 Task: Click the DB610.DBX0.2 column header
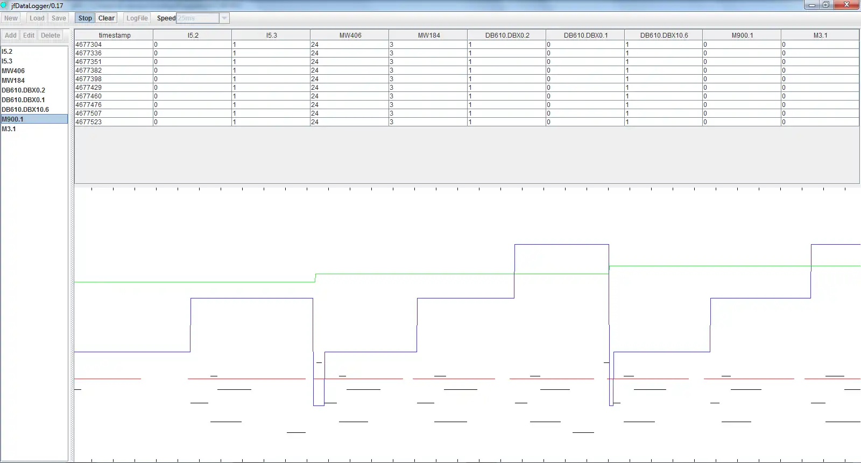[507, 35]
